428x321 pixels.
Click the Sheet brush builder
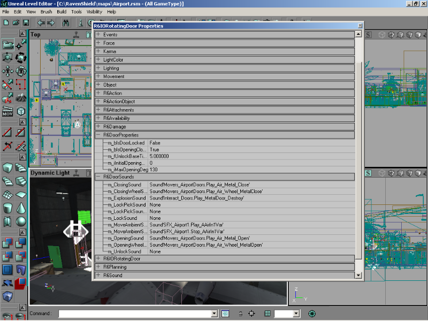click(21, 195)
